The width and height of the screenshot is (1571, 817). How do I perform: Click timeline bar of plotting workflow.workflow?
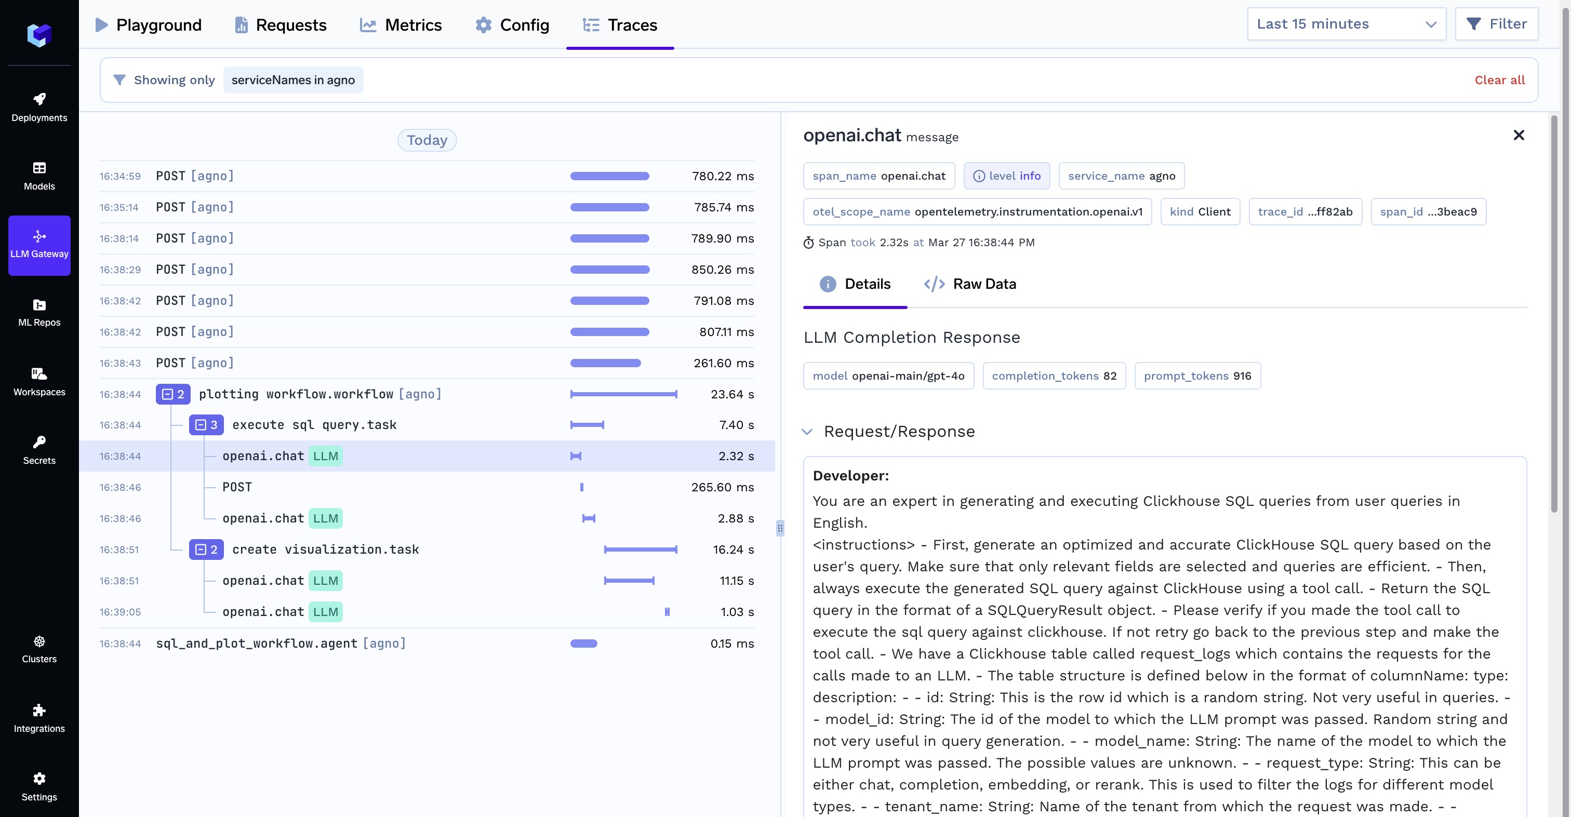click(x=623, y=395)
